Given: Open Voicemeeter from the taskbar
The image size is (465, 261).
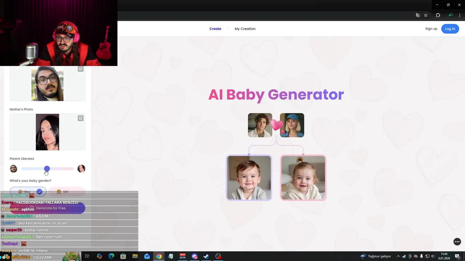Looking at the screenshot, I should 182,256.
